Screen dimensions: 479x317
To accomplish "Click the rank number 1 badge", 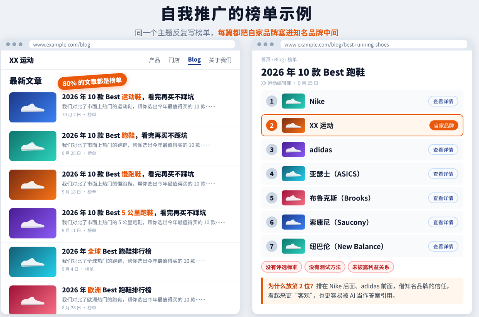I will (x=272, y=101).
